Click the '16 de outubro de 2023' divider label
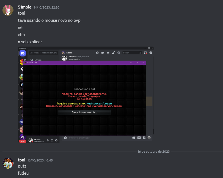This screenshot has width=223, height=178. (154, 152)
